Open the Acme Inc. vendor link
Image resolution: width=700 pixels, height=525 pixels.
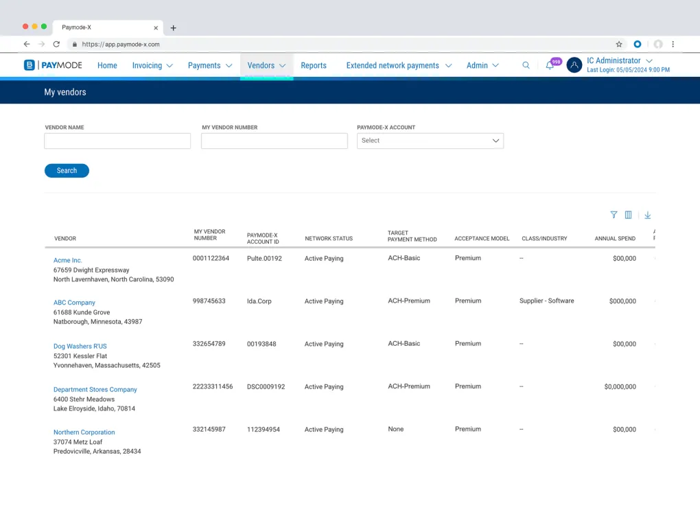click(x=68, y=261)
